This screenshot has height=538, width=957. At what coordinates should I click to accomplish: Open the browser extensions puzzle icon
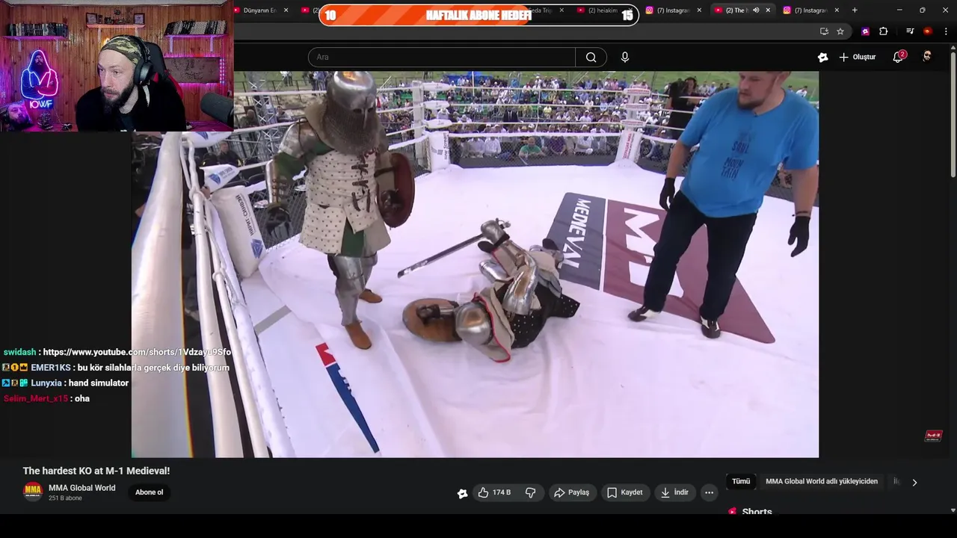point(883,31)
